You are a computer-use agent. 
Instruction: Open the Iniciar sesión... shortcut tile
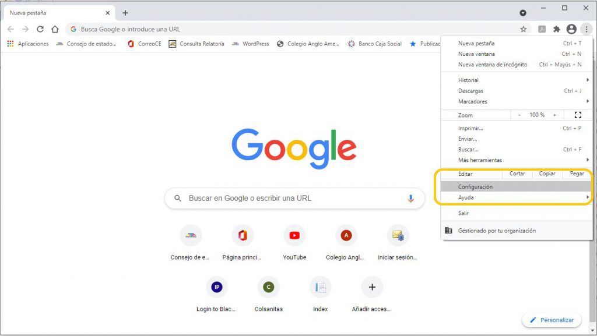coord(398,242)
